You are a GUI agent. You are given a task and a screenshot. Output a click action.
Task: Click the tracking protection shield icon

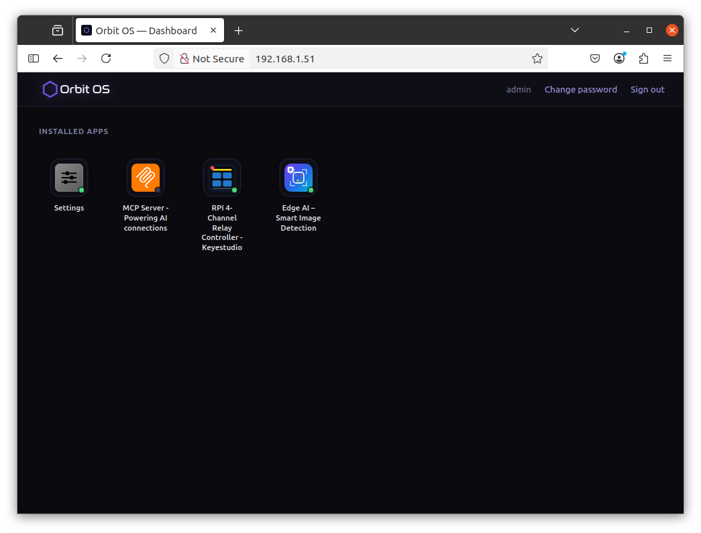pos(164,58)
